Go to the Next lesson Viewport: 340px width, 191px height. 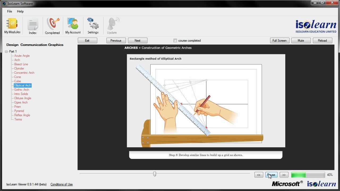click(x=138, y=41)
